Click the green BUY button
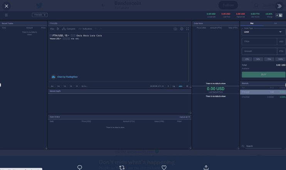286x170 pixels. click(264, 75)
